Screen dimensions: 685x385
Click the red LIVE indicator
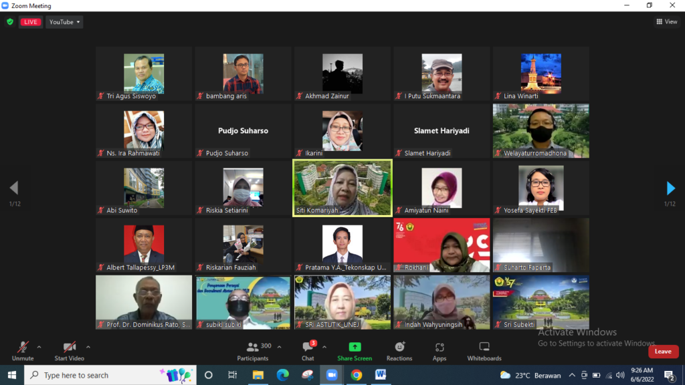click(x=30, y=22)
